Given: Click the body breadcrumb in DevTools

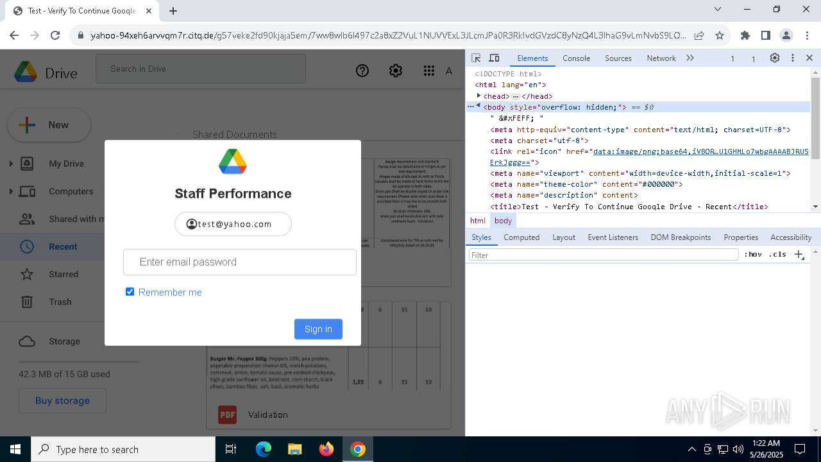Looking at the screenshot, I should tap(503, 221).
